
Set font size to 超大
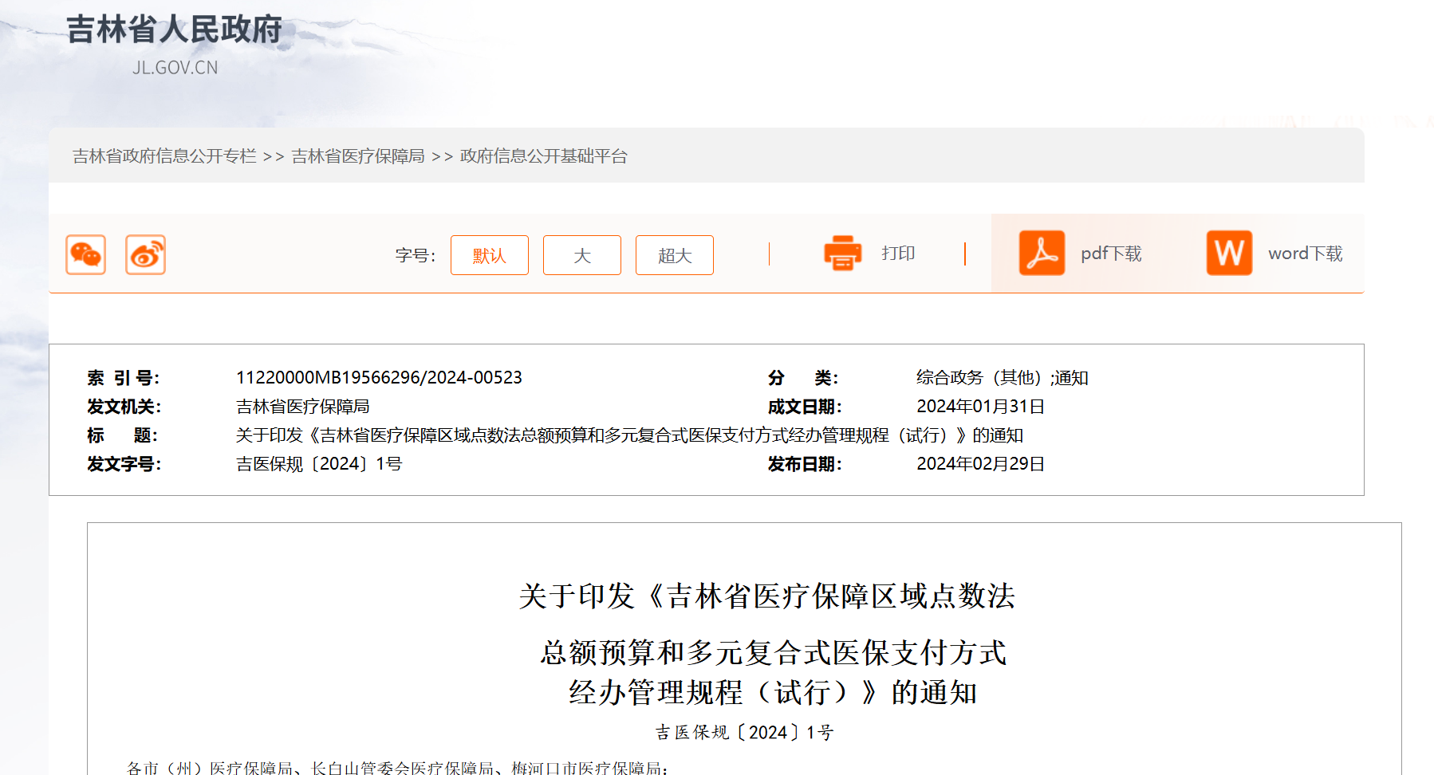tap(674, 255)
